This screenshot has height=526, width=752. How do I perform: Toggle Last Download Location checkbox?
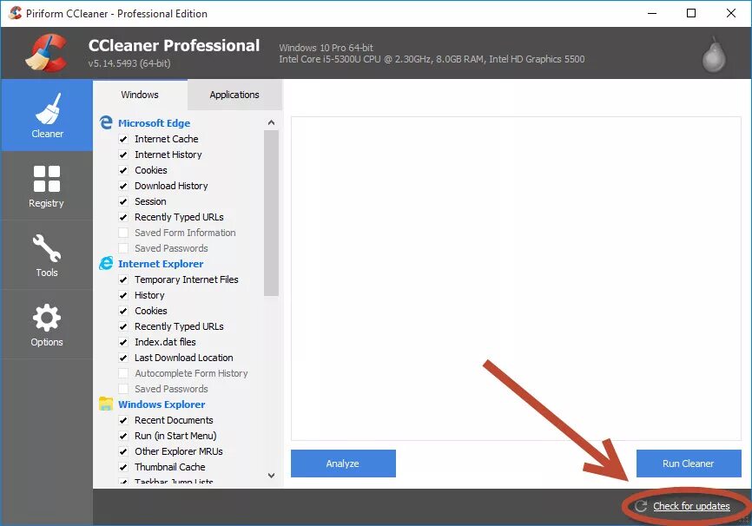point(123,358)
